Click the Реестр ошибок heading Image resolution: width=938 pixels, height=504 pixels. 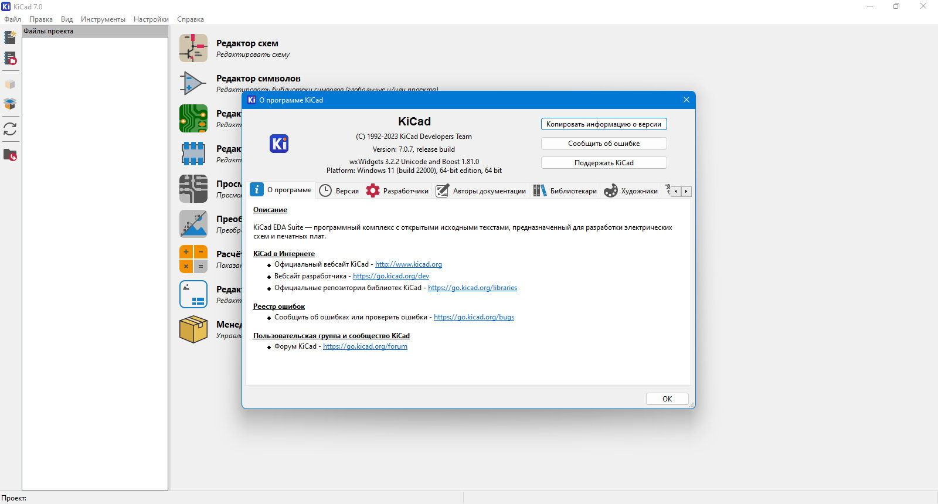[279, 307]
